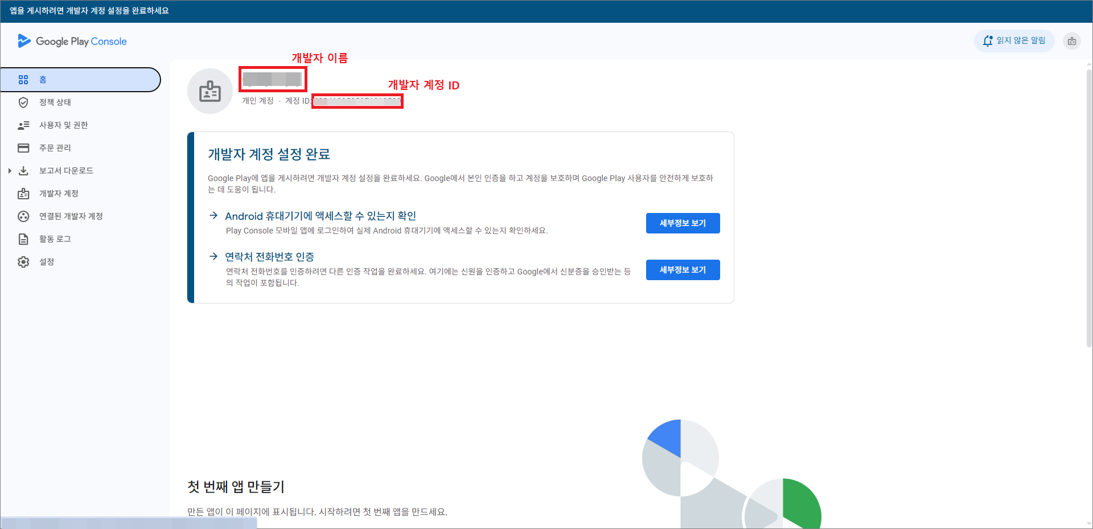Image resolution: width=1093 pixels, height=529 pixels.
Task: Select the 개인 계정 account type label
Action: tap(257, 101)
